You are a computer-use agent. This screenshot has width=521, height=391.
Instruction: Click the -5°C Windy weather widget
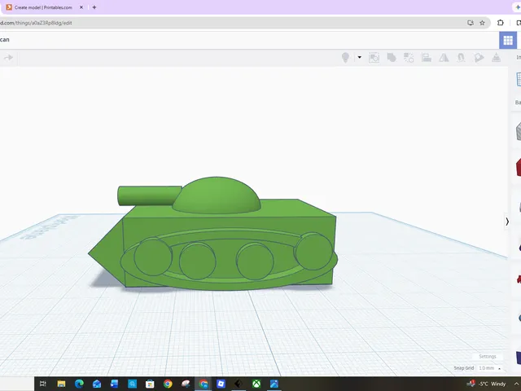coord(486,384)
